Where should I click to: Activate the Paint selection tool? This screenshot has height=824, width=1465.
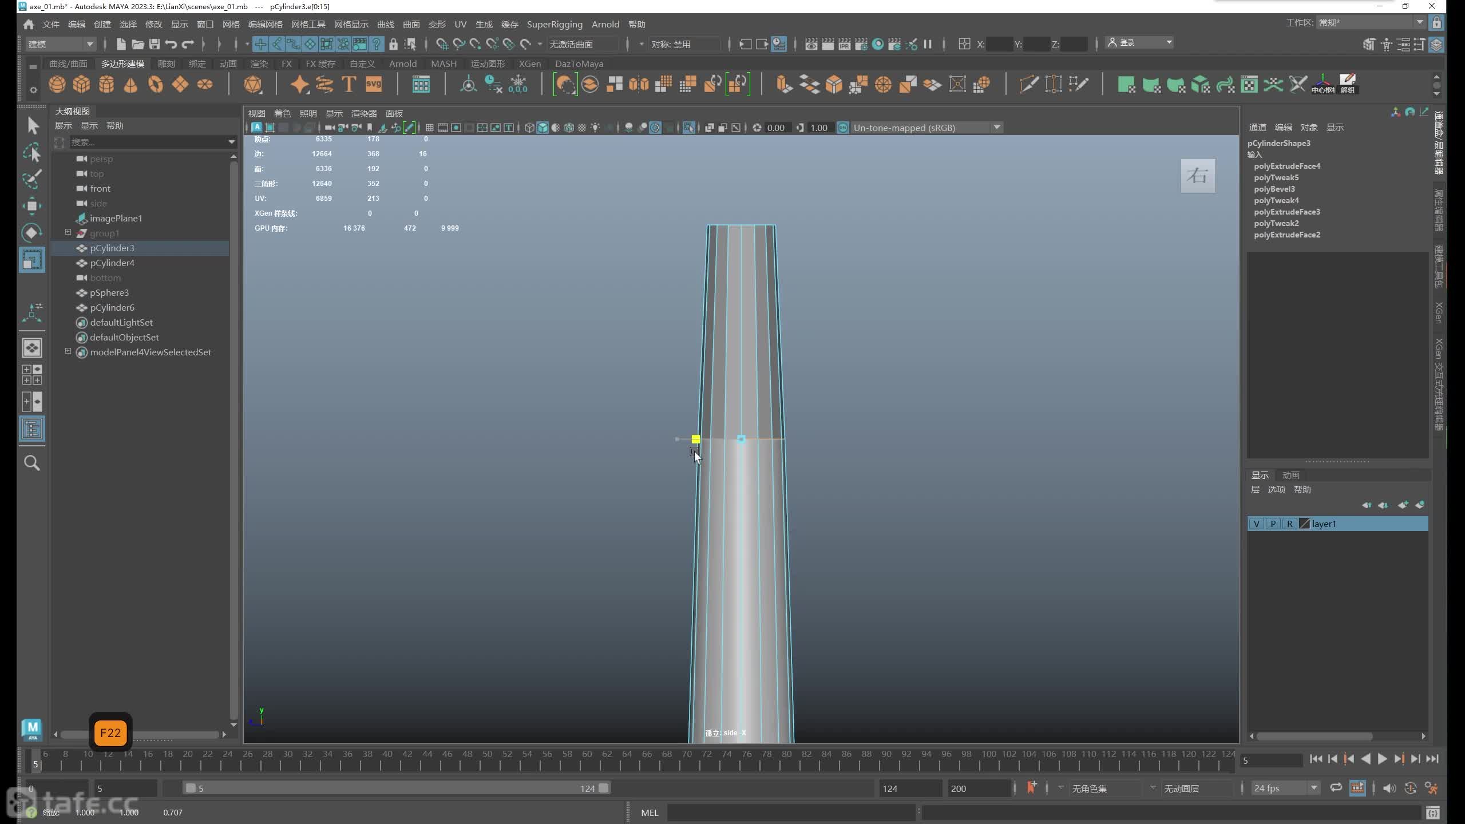pyautogui.click(x=33, y=179)
